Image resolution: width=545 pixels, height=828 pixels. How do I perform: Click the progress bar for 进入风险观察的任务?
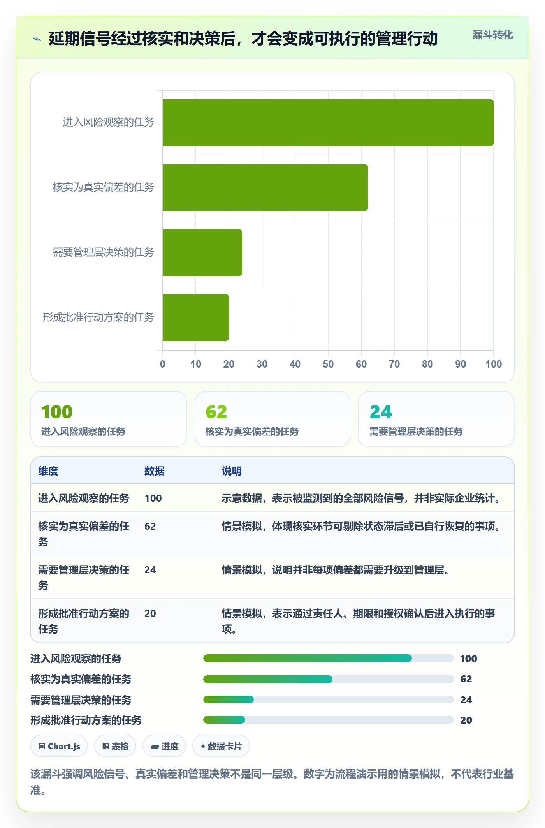click(328, 658)
